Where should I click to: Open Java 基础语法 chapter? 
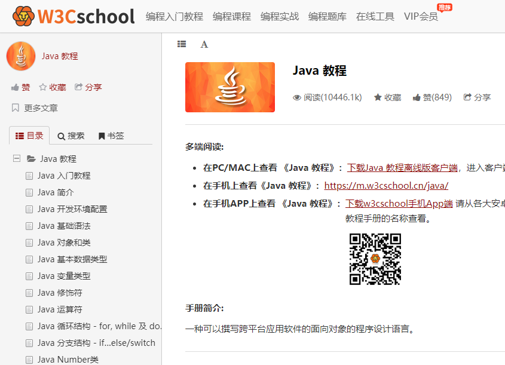pos(64,226)
